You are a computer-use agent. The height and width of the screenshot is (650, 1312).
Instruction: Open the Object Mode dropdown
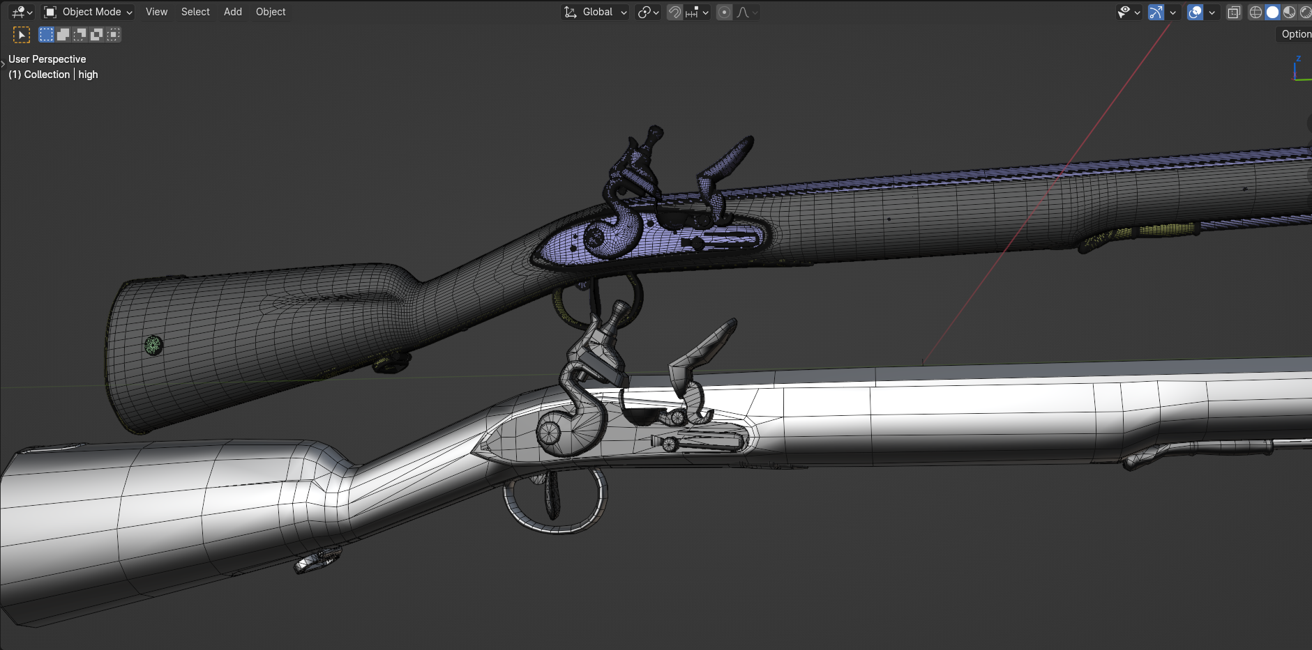point(88,12)
